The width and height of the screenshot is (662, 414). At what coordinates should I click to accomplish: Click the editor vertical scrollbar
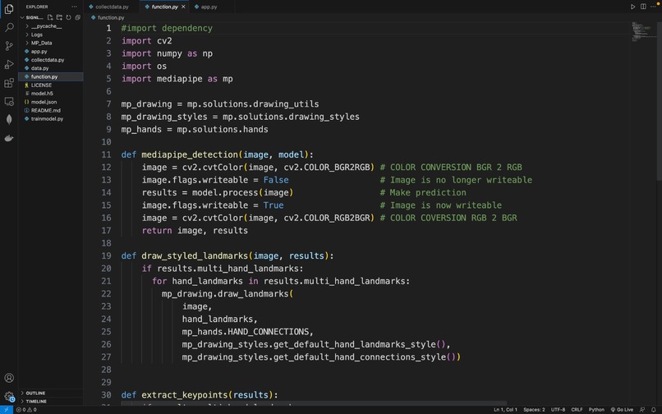(659, 101)
